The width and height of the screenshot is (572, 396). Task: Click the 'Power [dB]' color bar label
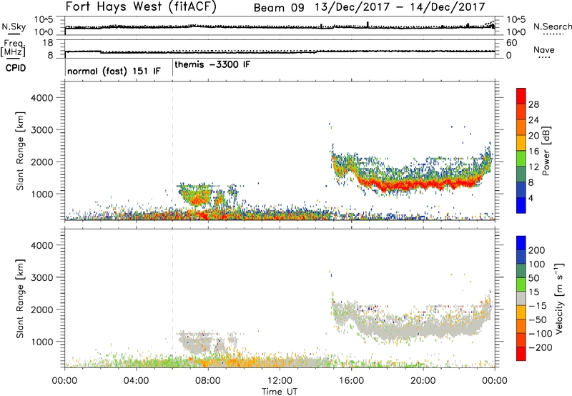click(x=546, y=151)
